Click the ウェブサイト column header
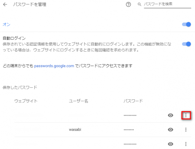This screenshot has height=149, width=195. coord(26,101)
